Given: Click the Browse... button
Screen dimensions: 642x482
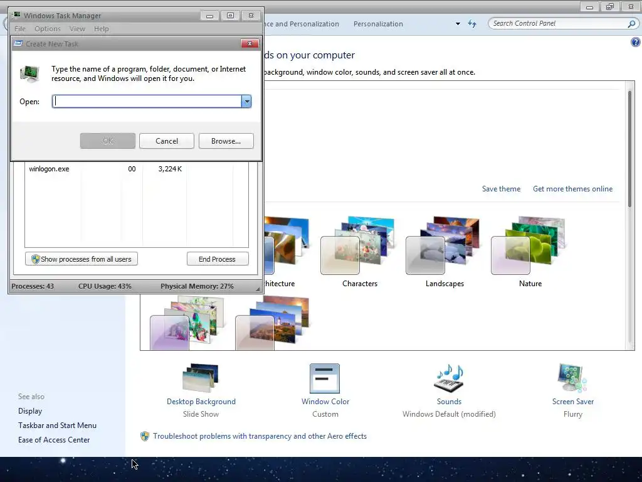Looking at the screenshot, I should tap(226, 141).
